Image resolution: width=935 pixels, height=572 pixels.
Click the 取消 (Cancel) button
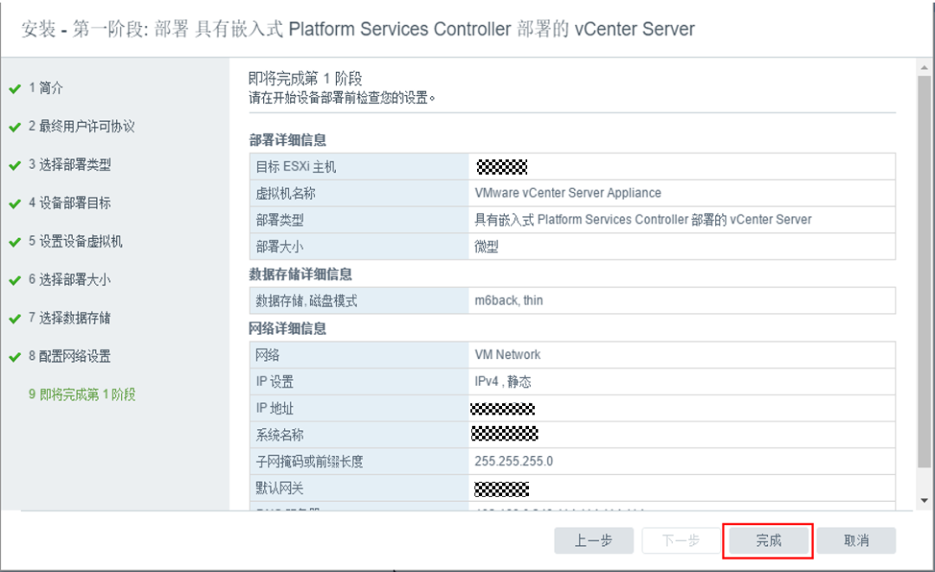(856, 541)
